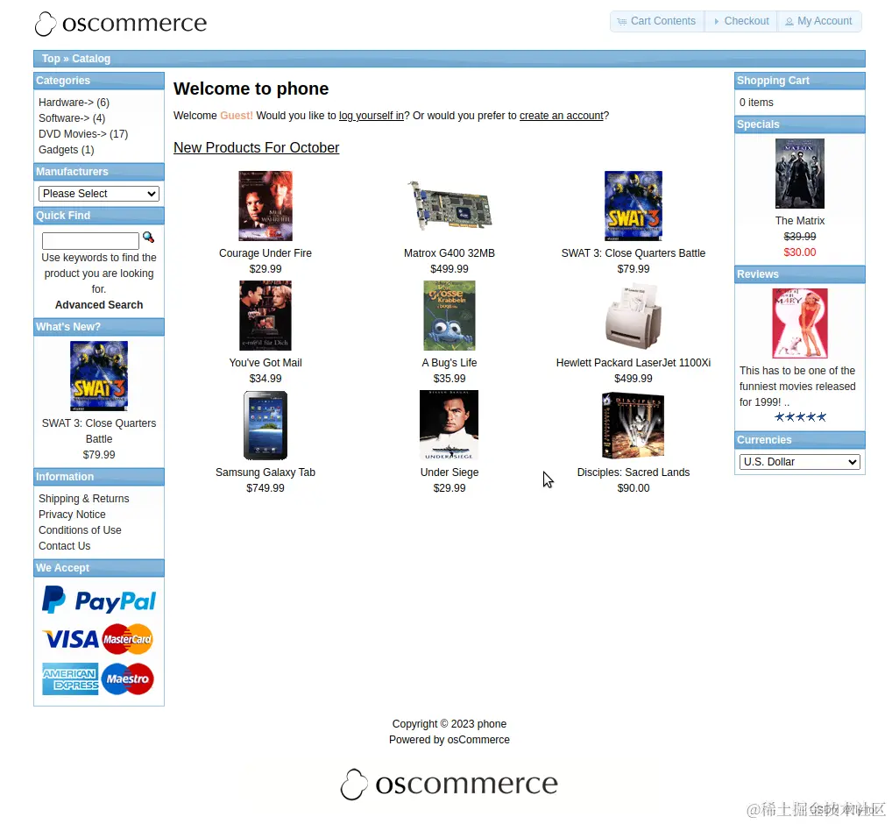Open the SWAT 3 title under What's New
Viewport: 892px width, 824px height.
(99, 431)
